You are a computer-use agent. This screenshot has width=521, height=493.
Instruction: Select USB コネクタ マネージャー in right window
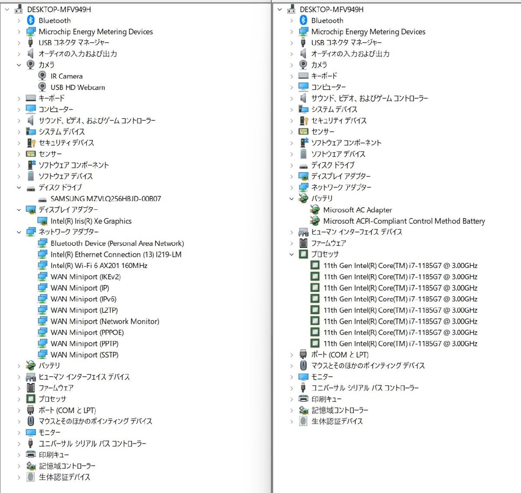tap(346, 43)
